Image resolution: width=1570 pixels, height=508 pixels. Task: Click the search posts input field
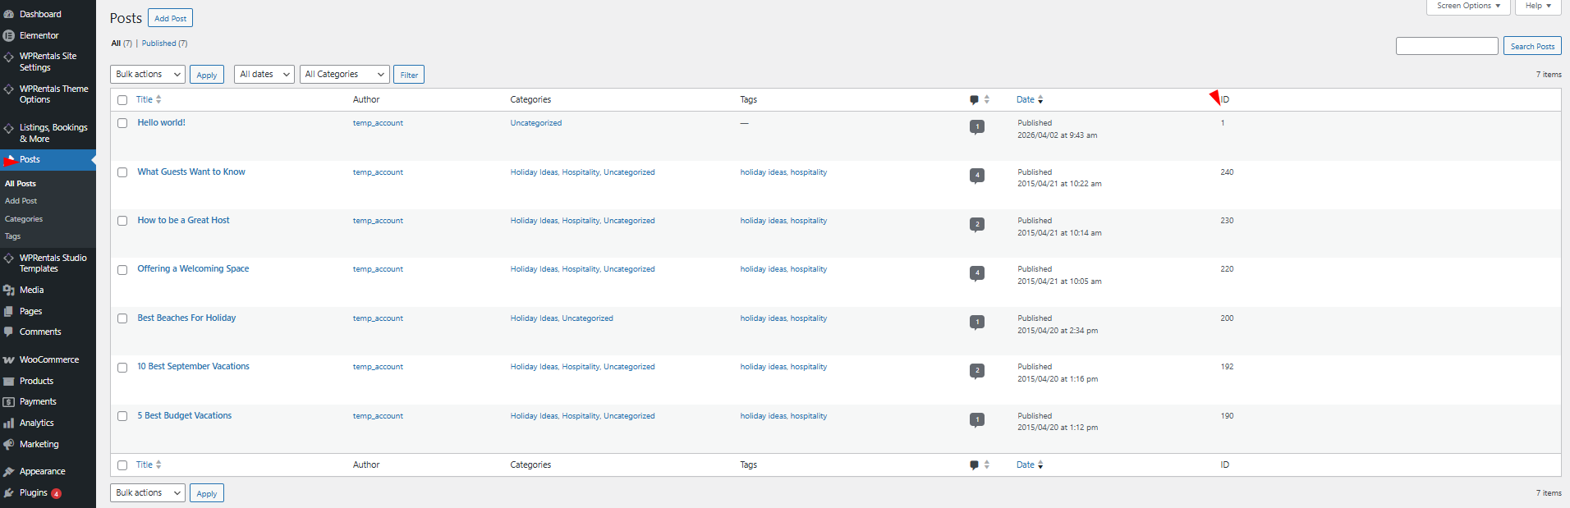coord(1446,47)
